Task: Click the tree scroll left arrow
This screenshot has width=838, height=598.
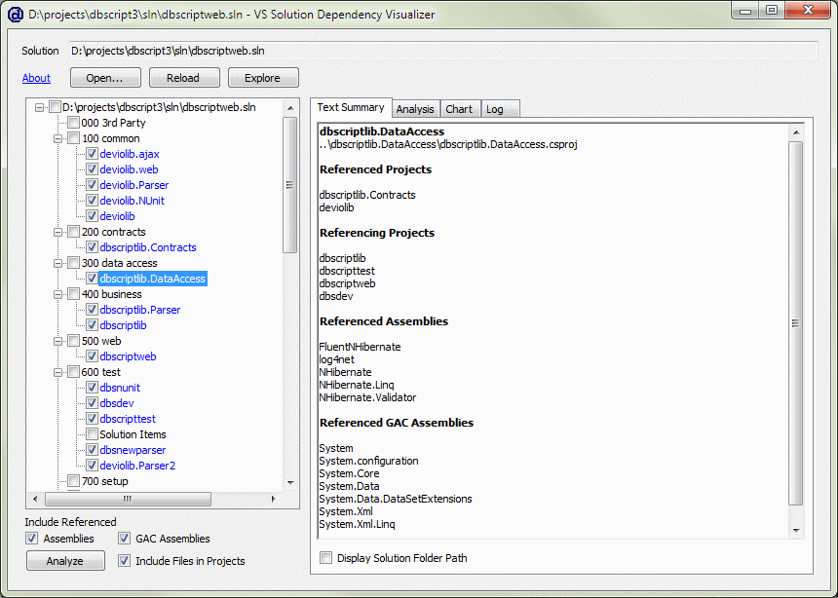Action: click(x=35, y=499)
